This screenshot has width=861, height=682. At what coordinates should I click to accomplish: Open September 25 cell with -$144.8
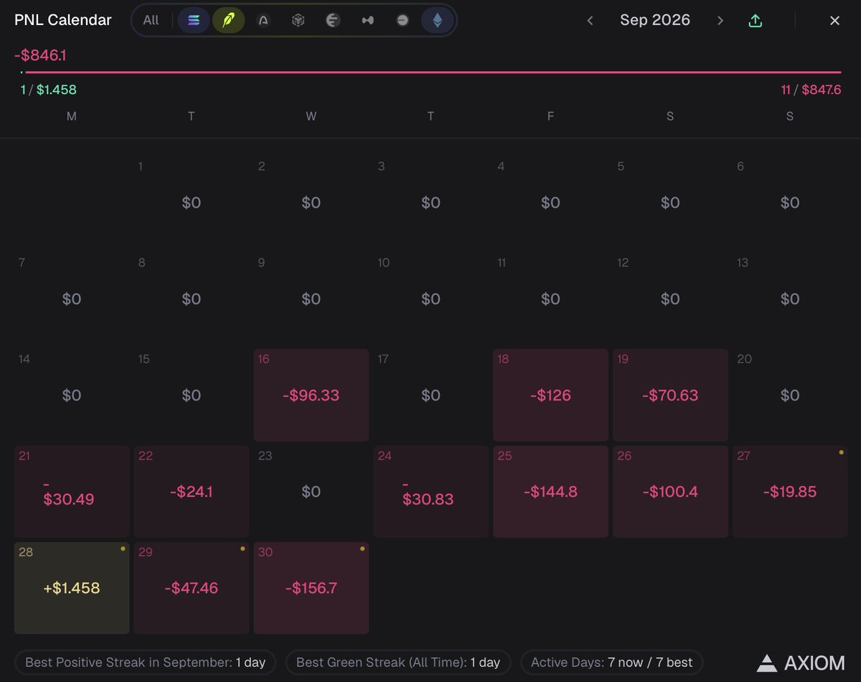click(x=550, y=491)
